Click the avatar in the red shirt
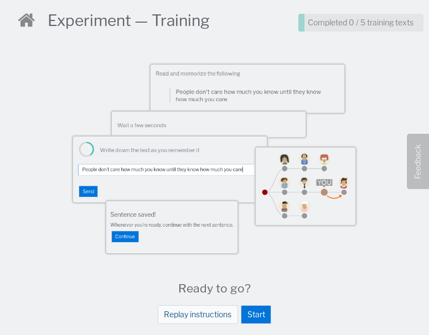The width and height of the screenshot is (429, 335). 344,182
